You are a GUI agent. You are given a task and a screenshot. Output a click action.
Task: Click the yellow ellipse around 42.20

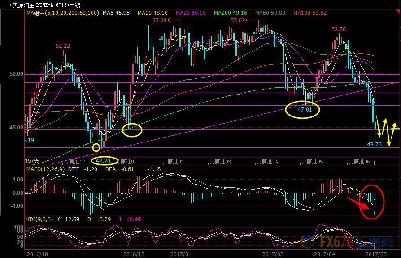pyautogui.click(x=103, y=160)
